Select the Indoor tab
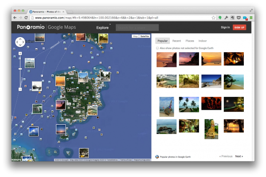Screen dimensions: 266x177 pos(203,41)
